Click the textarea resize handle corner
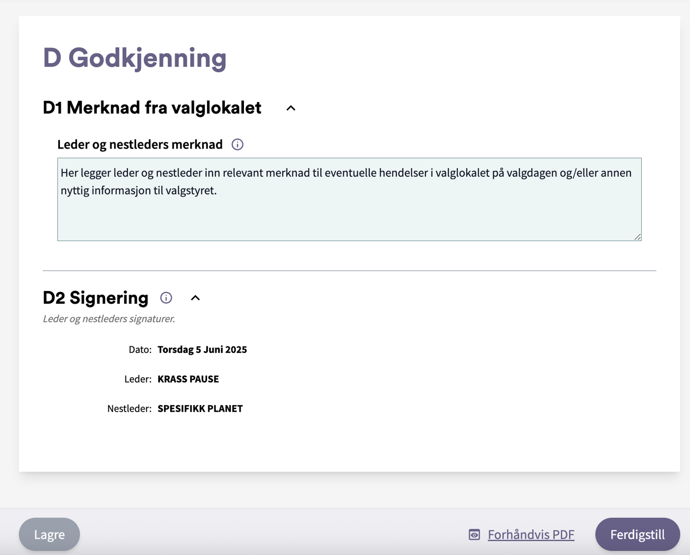The image size is (690, 555). [x=637, y=237]
